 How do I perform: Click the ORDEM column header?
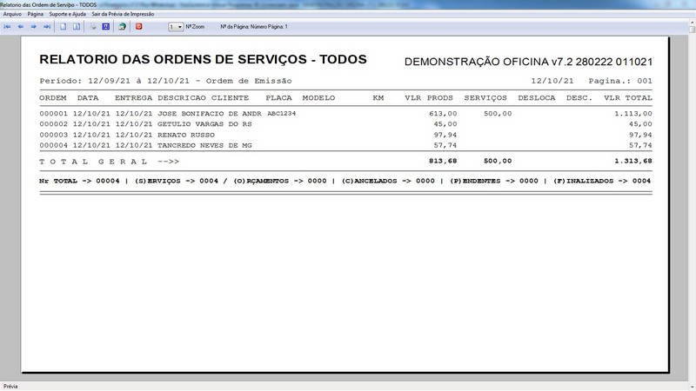tap(53, 98)
